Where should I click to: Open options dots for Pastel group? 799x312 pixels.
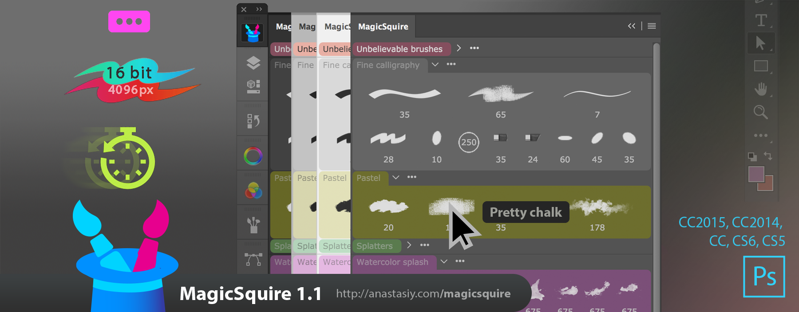click(x=412, y=177)
